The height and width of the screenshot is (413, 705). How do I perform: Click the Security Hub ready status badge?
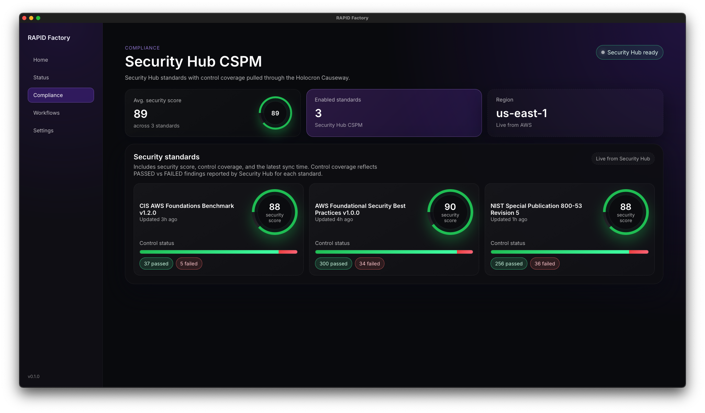[629, 52]
